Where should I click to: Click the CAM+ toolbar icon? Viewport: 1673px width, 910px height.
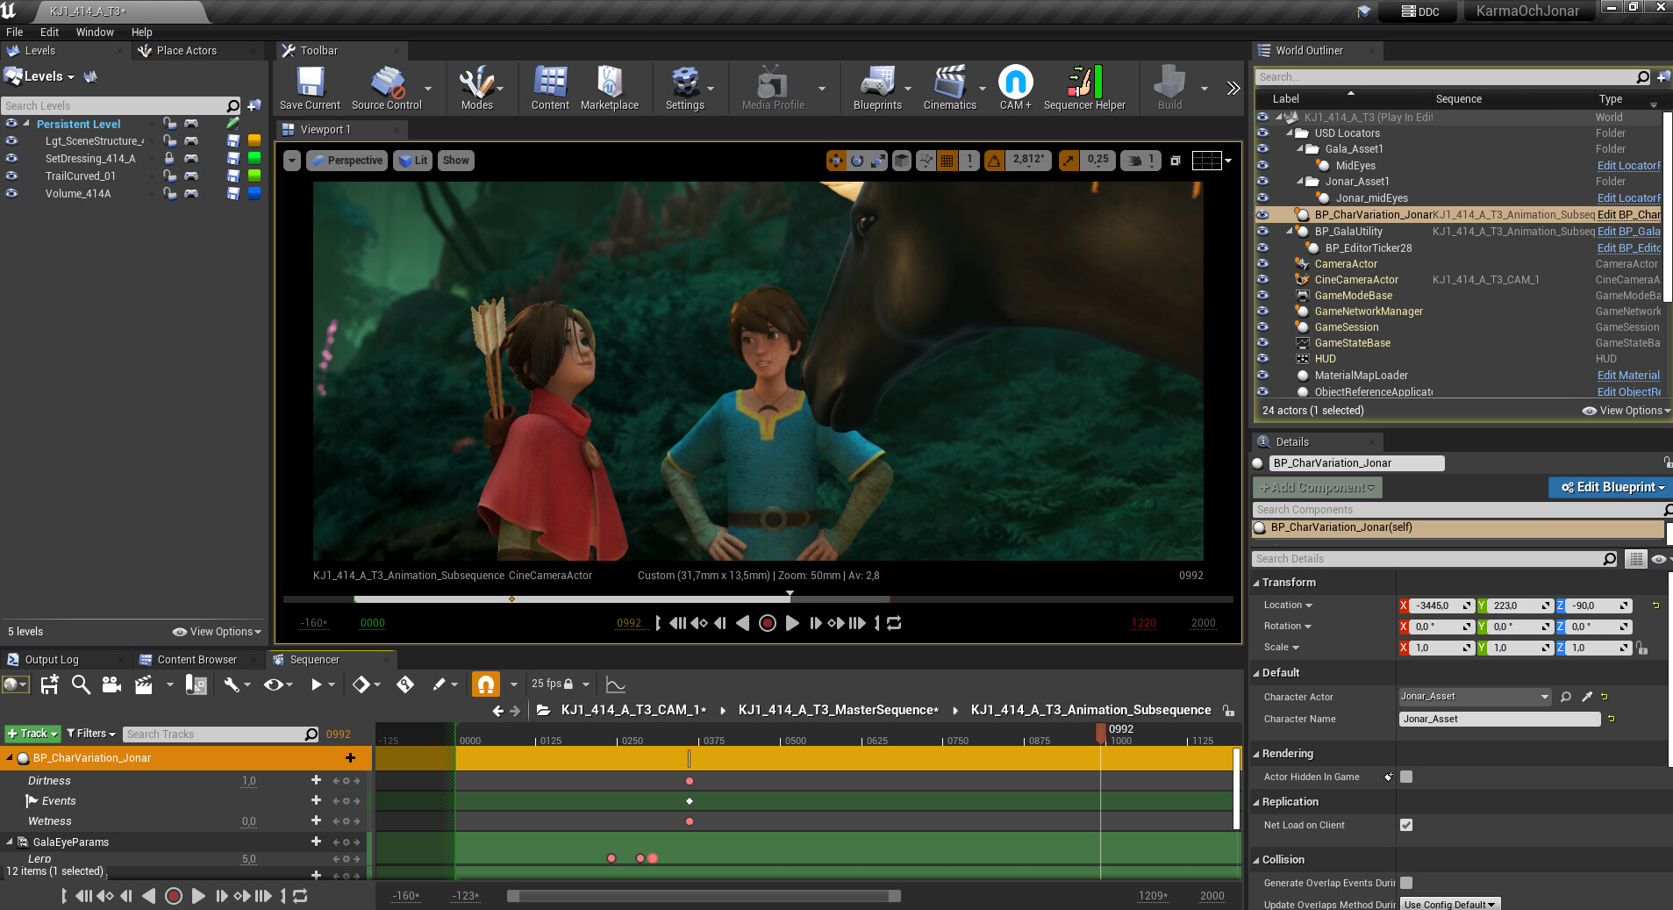click(x=1015, y=83)
